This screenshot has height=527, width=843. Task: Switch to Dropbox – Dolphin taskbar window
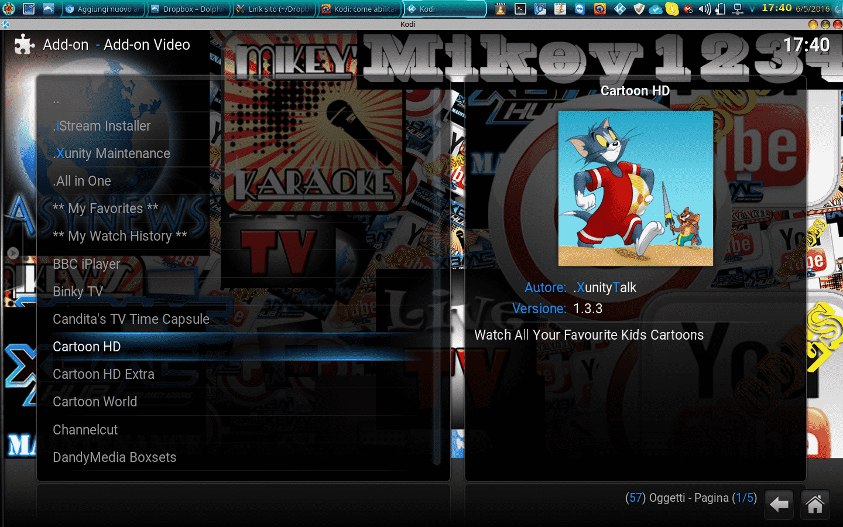189,9
